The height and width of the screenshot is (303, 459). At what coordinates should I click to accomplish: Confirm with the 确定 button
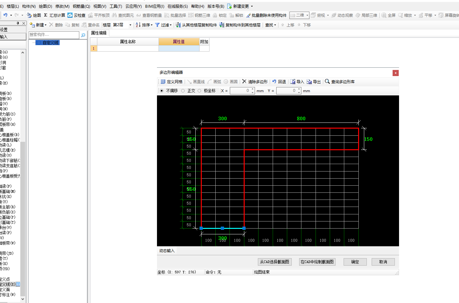point(355,262)
